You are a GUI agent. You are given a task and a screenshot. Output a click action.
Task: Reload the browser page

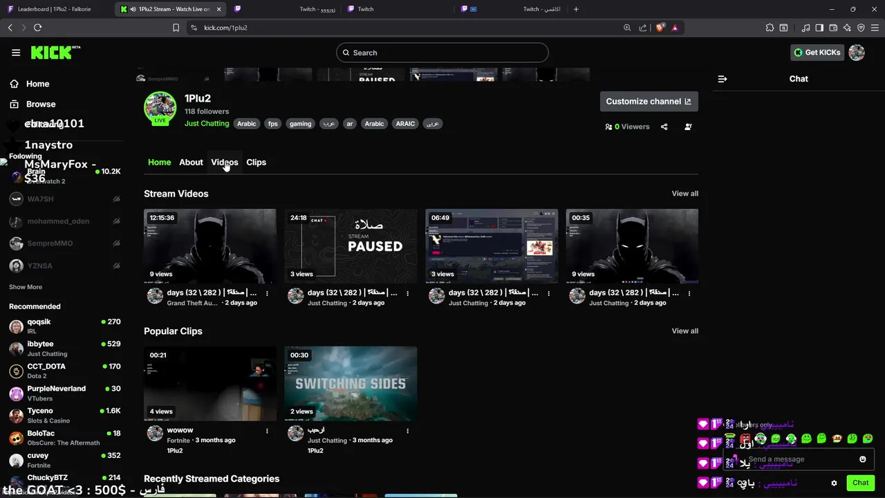pos(37,28)
